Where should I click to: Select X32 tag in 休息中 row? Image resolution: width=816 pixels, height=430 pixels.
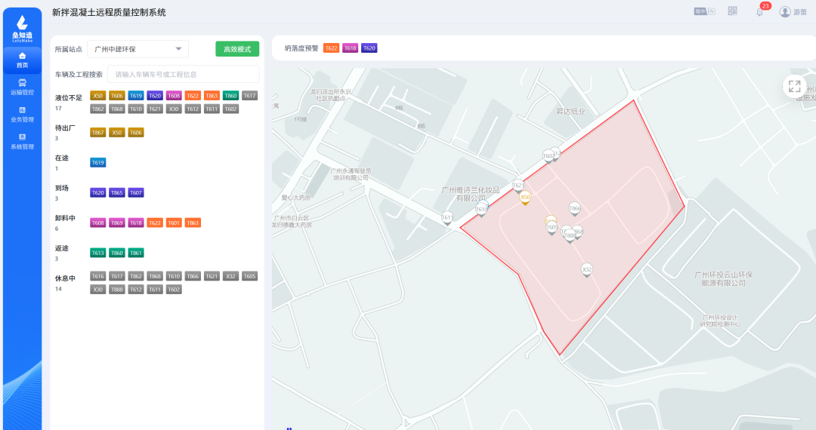230,276
